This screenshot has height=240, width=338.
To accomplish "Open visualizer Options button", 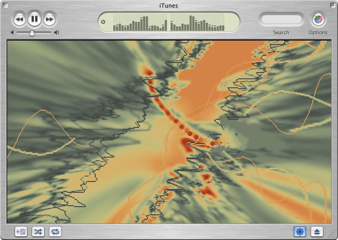I will [318, 19].
